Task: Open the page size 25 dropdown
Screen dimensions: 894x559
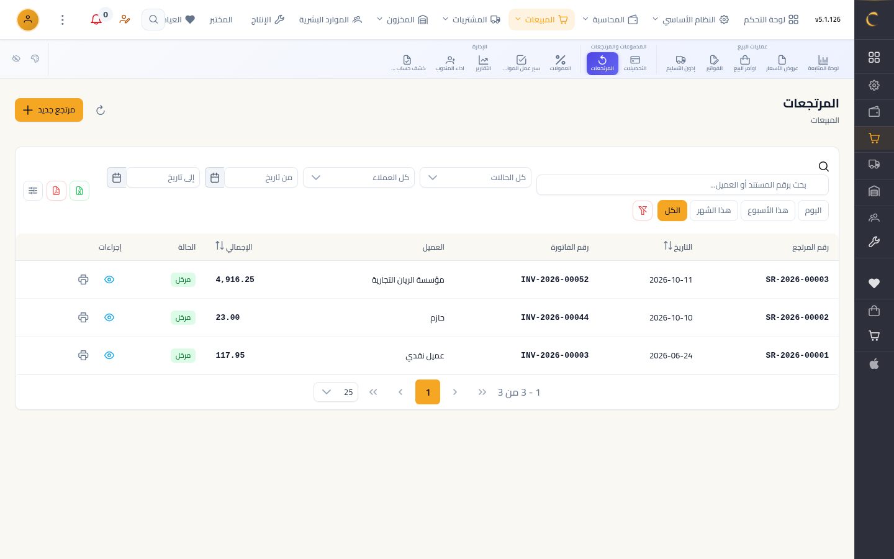Action: pos(336,392)
